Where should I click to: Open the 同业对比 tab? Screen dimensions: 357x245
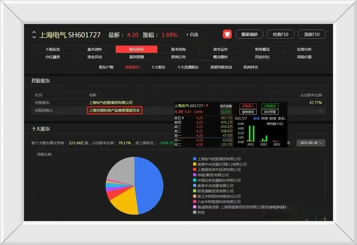pos(262,57)
